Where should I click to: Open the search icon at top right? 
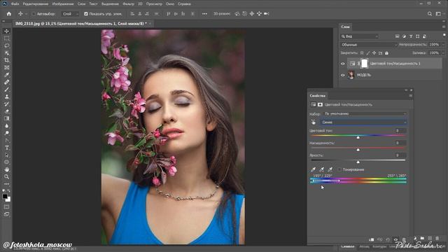click(x=430, y=14)
